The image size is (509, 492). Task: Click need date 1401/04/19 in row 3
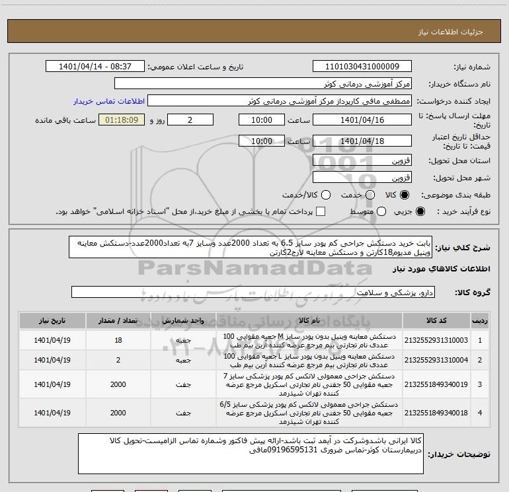(52, 384)
